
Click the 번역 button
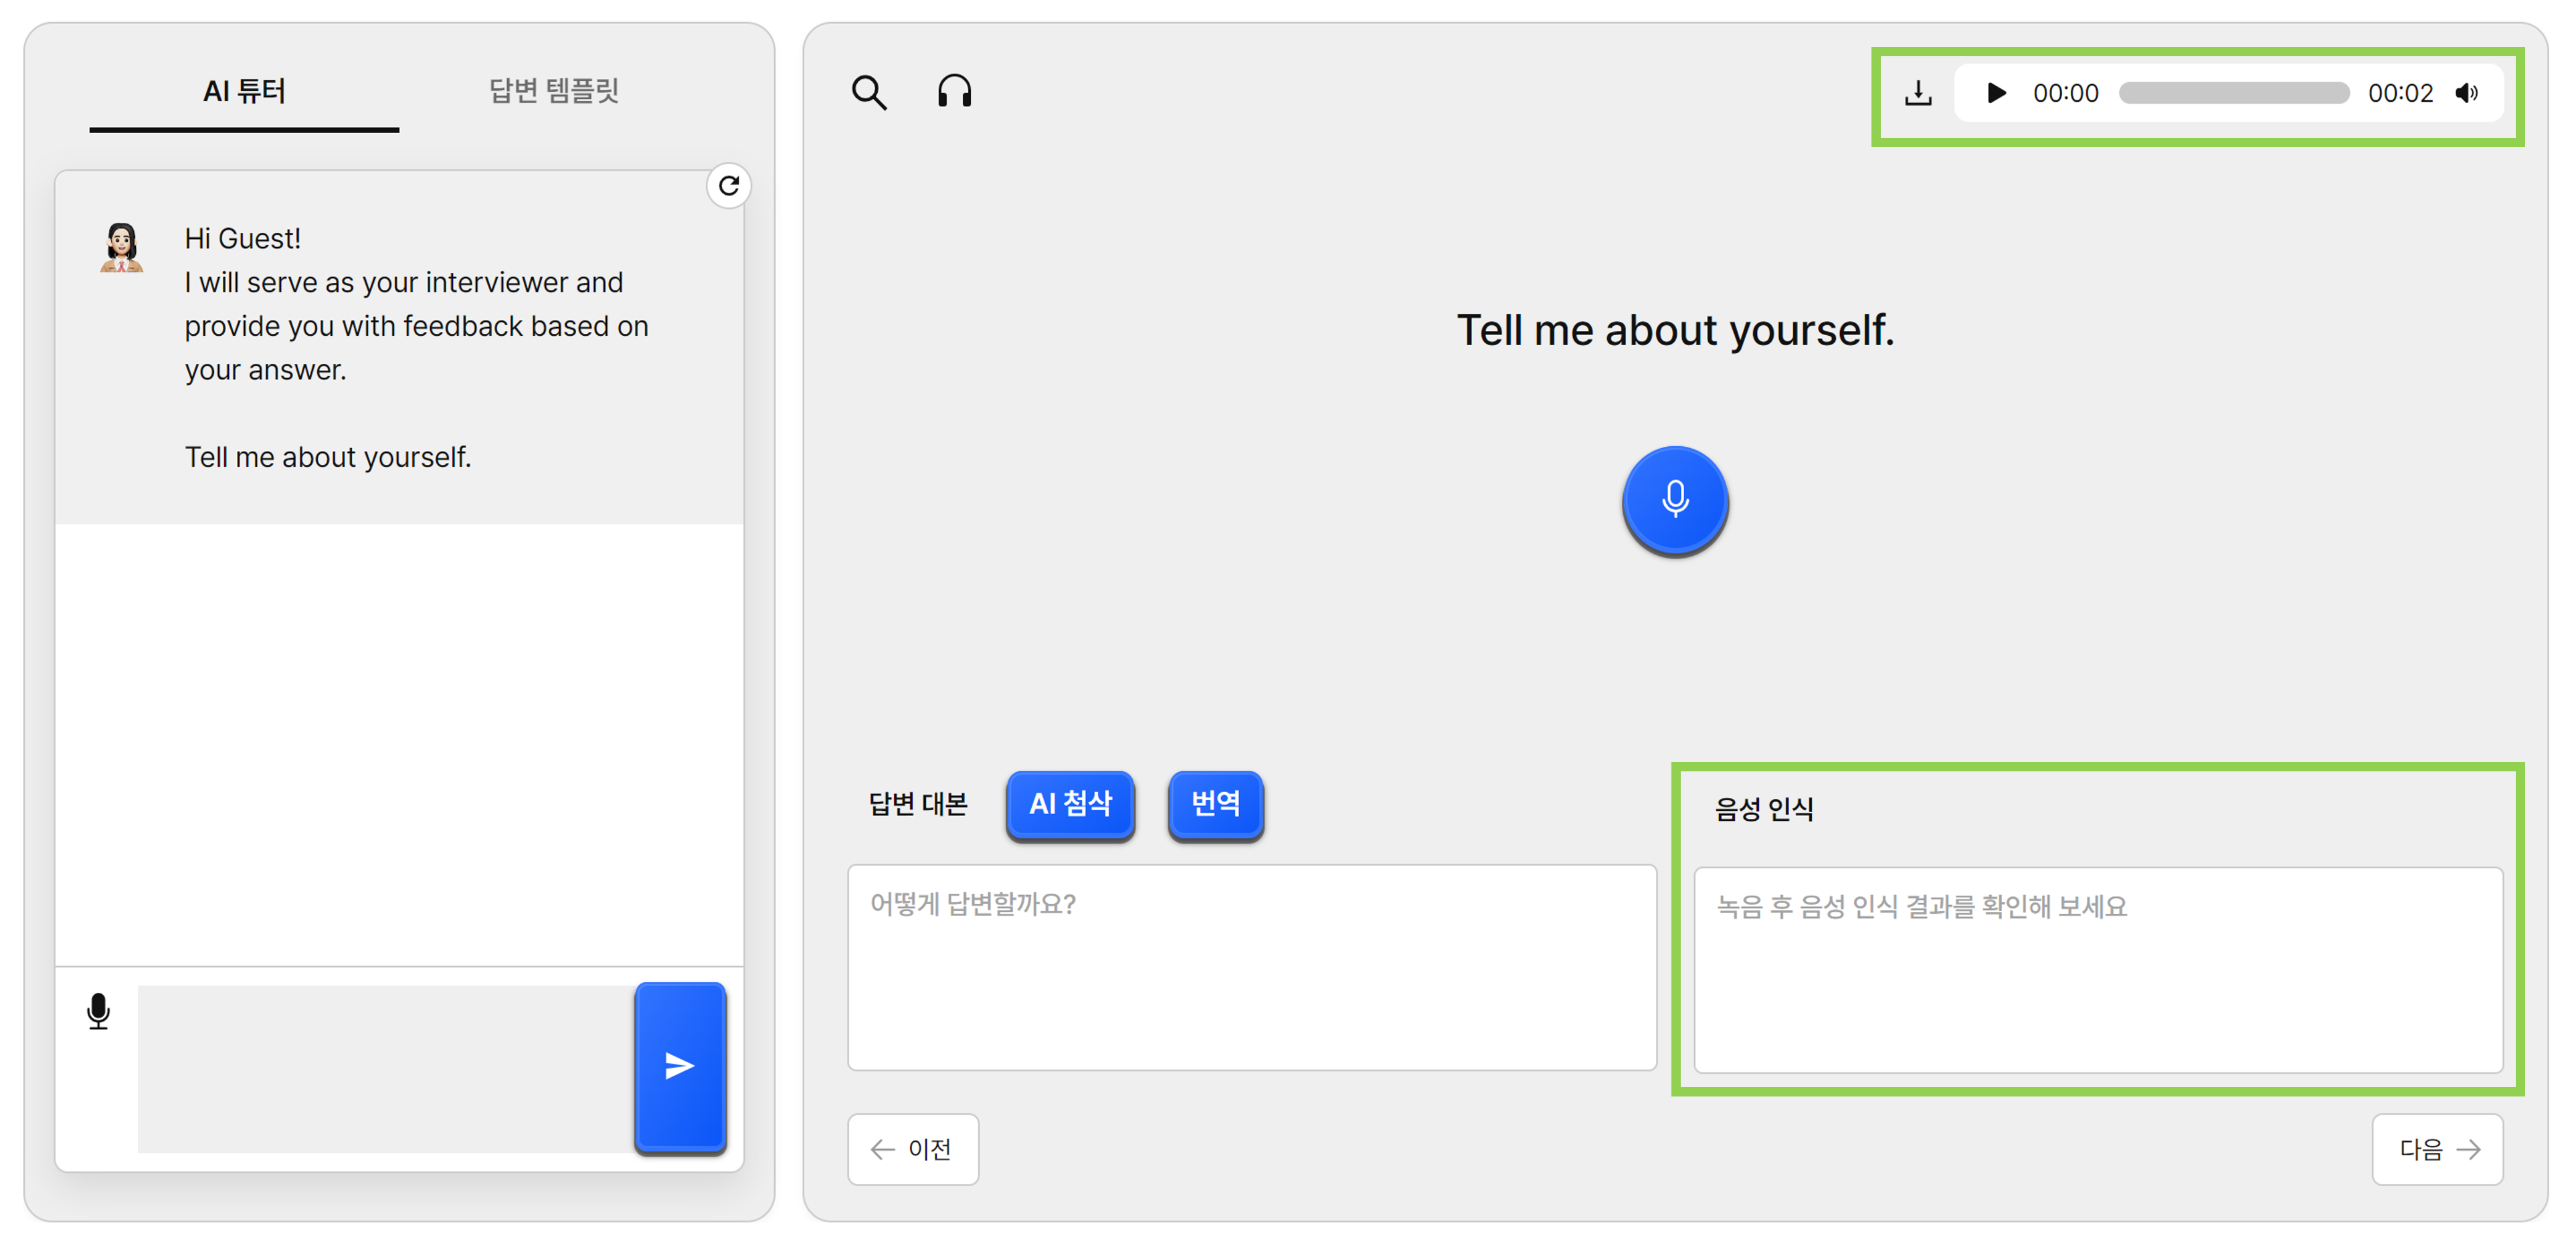pos(1215,804)
